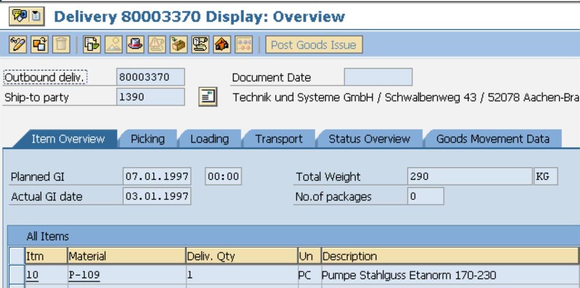Click the Outbound deliv. label
This screenshot has width=580, height=288.
point(46,78)
